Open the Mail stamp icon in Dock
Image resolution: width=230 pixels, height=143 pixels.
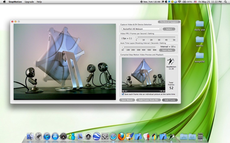(80, 137)
